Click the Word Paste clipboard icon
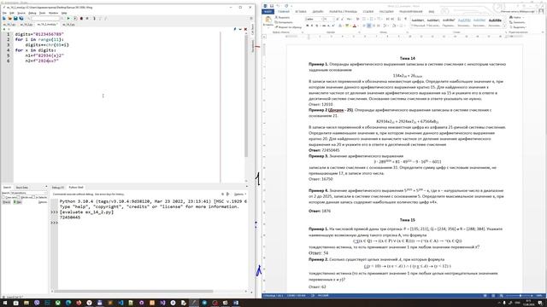 tap(268, 20)
